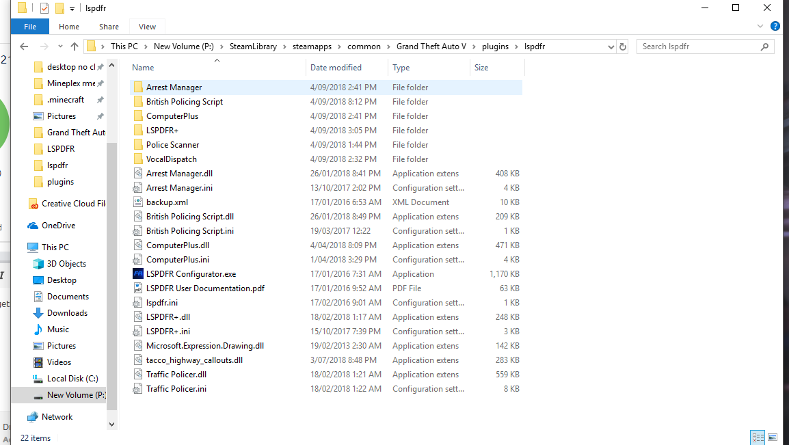
Task: Navigate to New Volume (P:) in address bar
Action: [x=184, y=46]
